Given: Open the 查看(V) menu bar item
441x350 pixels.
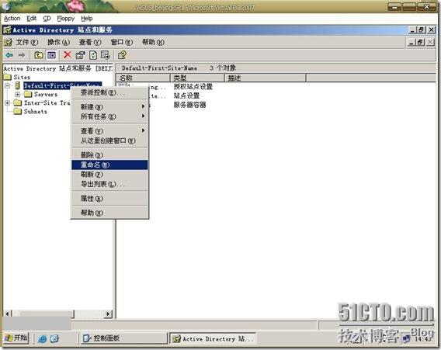Looking at the screenshot, I should click(90, 43).
